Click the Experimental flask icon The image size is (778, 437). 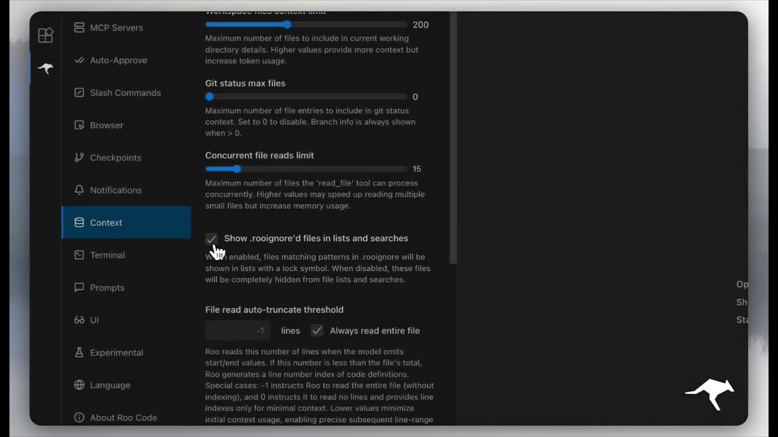point(79,352)
